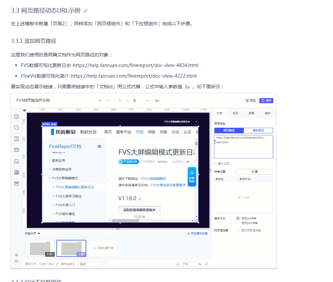Click the paste icon in the editor toolbar

[x=128, y=101]
